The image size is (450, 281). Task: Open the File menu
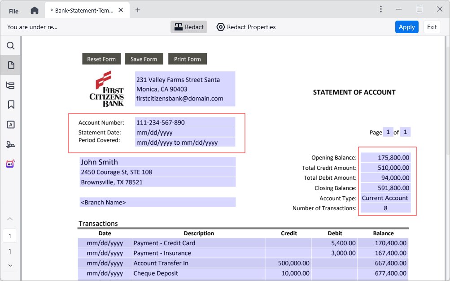point(13,11)
